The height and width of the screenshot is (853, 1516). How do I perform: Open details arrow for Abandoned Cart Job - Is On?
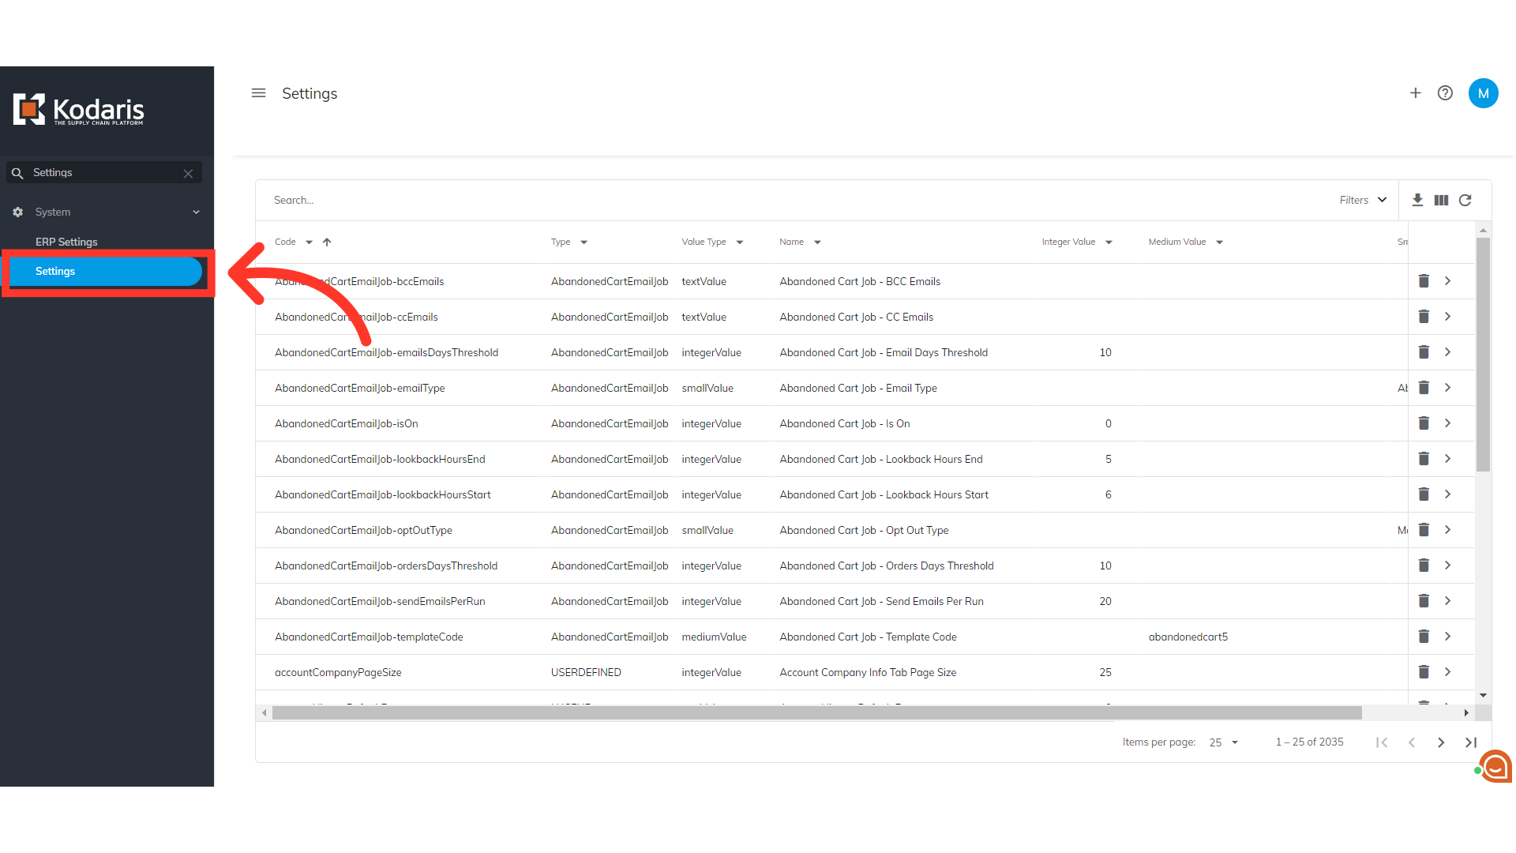(1447, 423)
